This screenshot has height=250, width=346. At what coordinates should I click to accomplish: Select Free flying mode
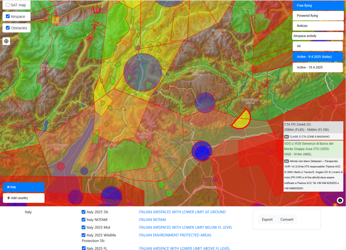(x=318, y=5)
